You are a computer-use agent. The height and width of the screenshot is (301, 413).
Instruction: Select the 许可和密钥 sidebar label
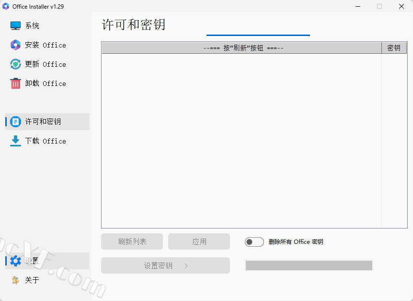[43, 121]
